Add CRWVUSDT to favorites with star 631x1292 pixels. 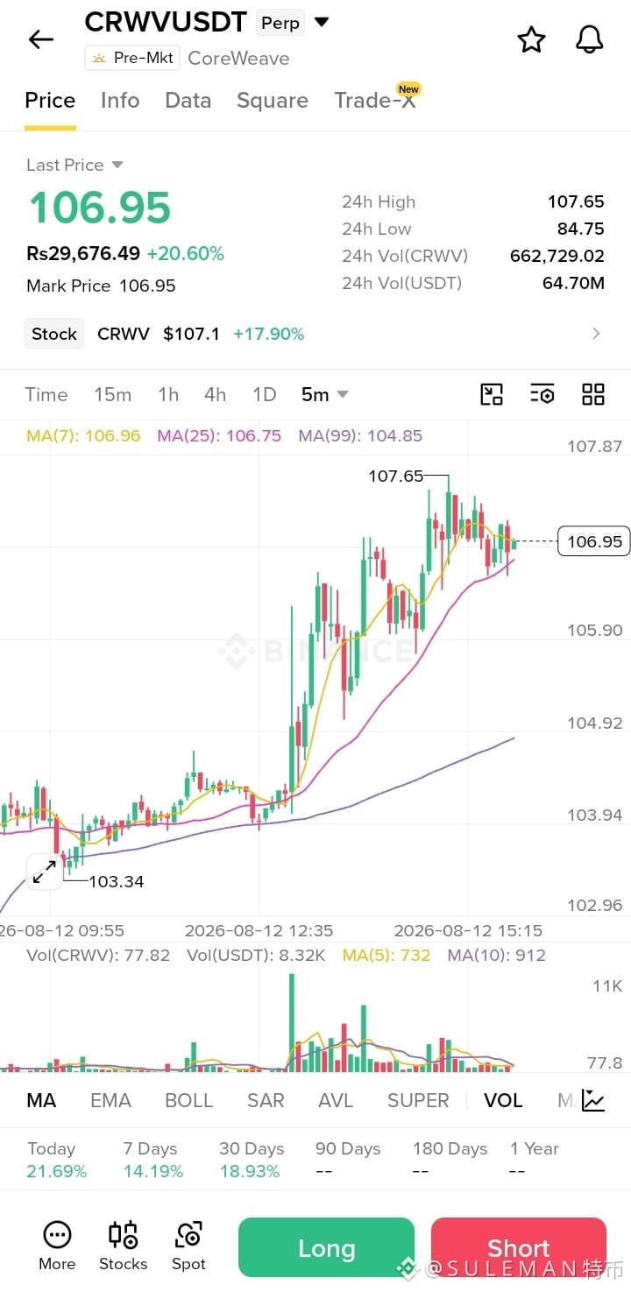531,39
